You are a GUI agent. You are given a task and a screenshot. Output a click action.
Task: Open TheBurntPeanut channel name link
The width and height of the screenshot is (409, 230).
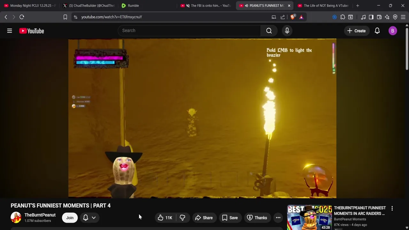tap(40, 215)
